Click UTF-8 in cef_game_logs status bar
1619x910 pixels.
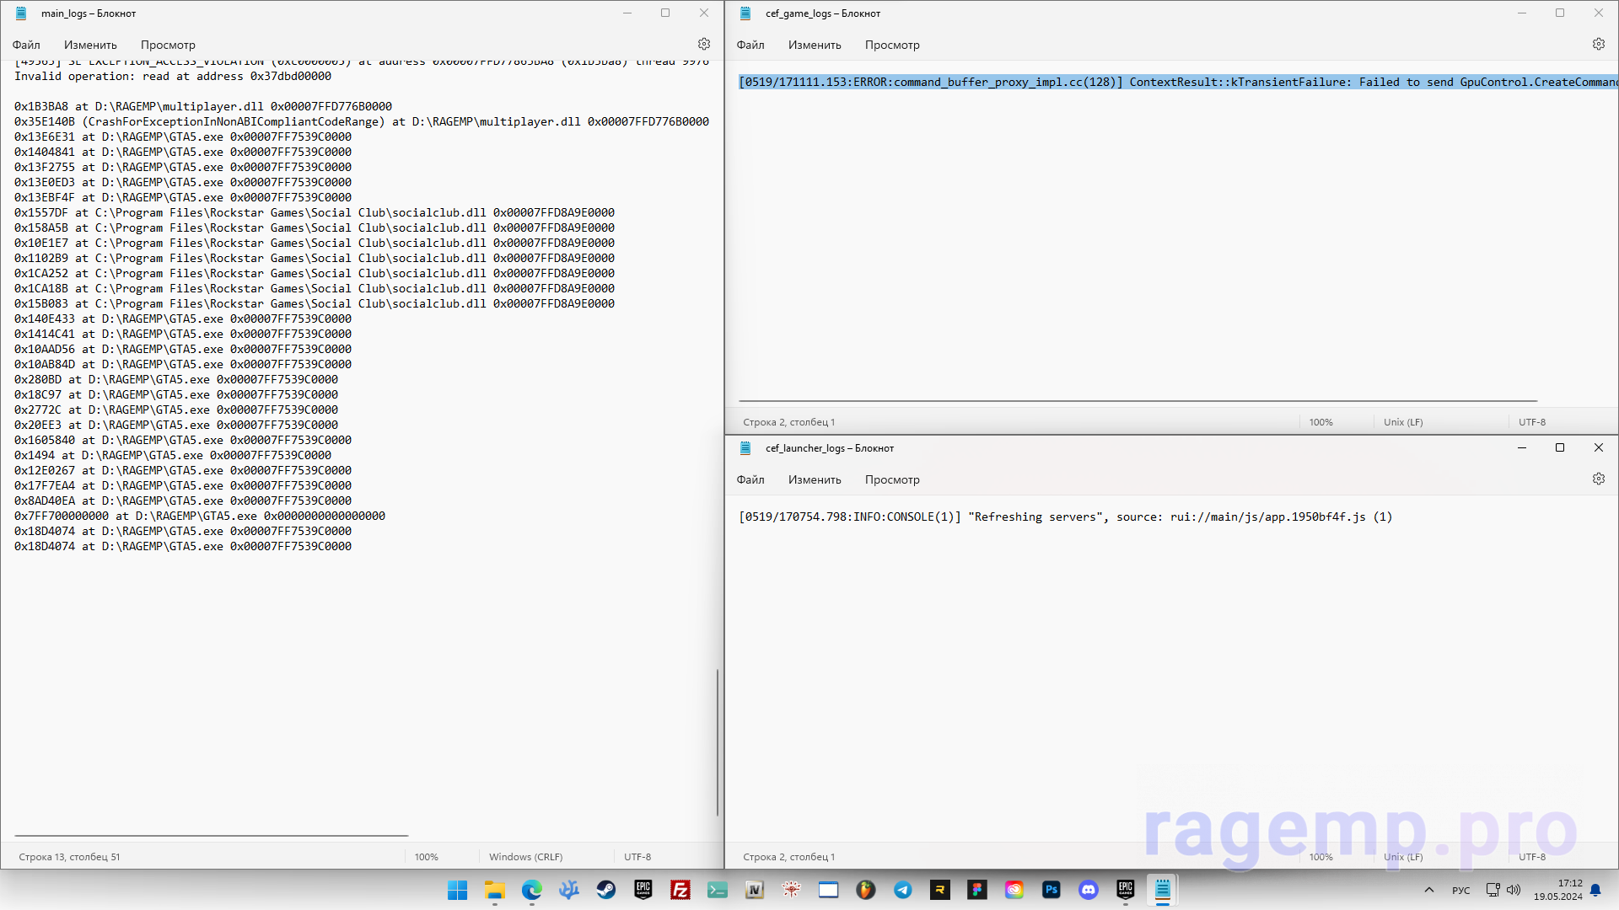(x=1532, y=422)
